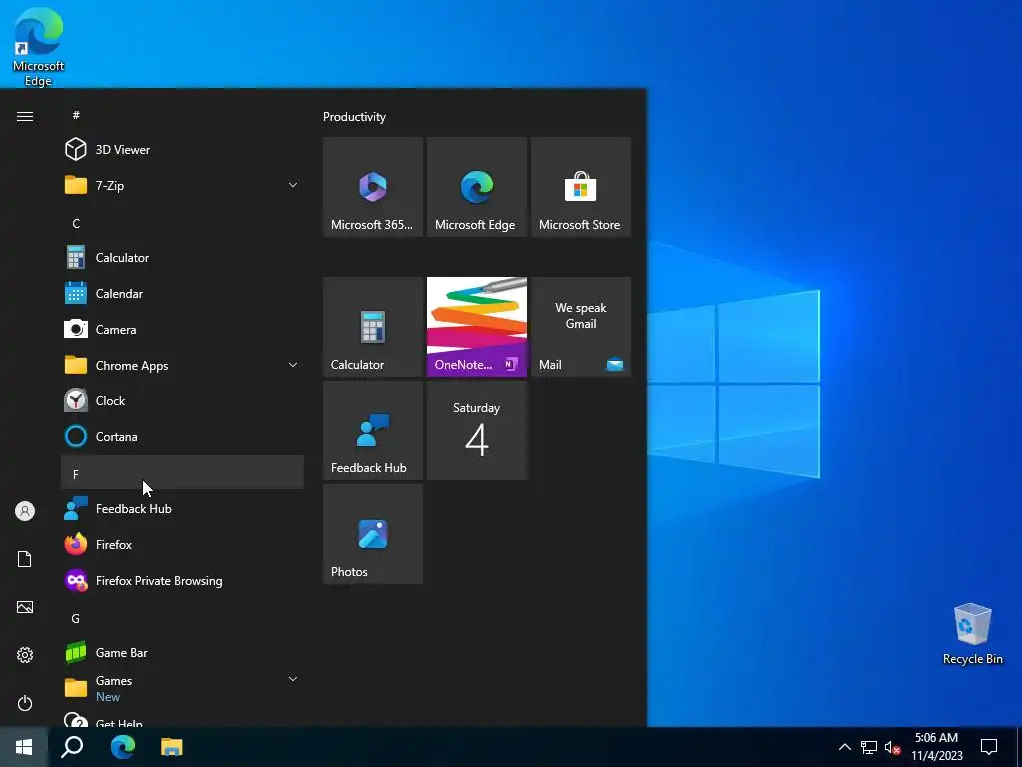Open File Explorer from the taskbar

click(172, 747)
